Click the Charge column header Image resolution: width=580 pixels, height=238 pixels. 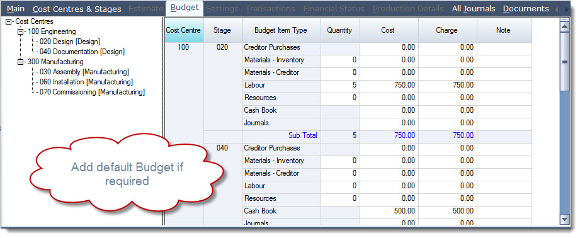tap(447, 30)
